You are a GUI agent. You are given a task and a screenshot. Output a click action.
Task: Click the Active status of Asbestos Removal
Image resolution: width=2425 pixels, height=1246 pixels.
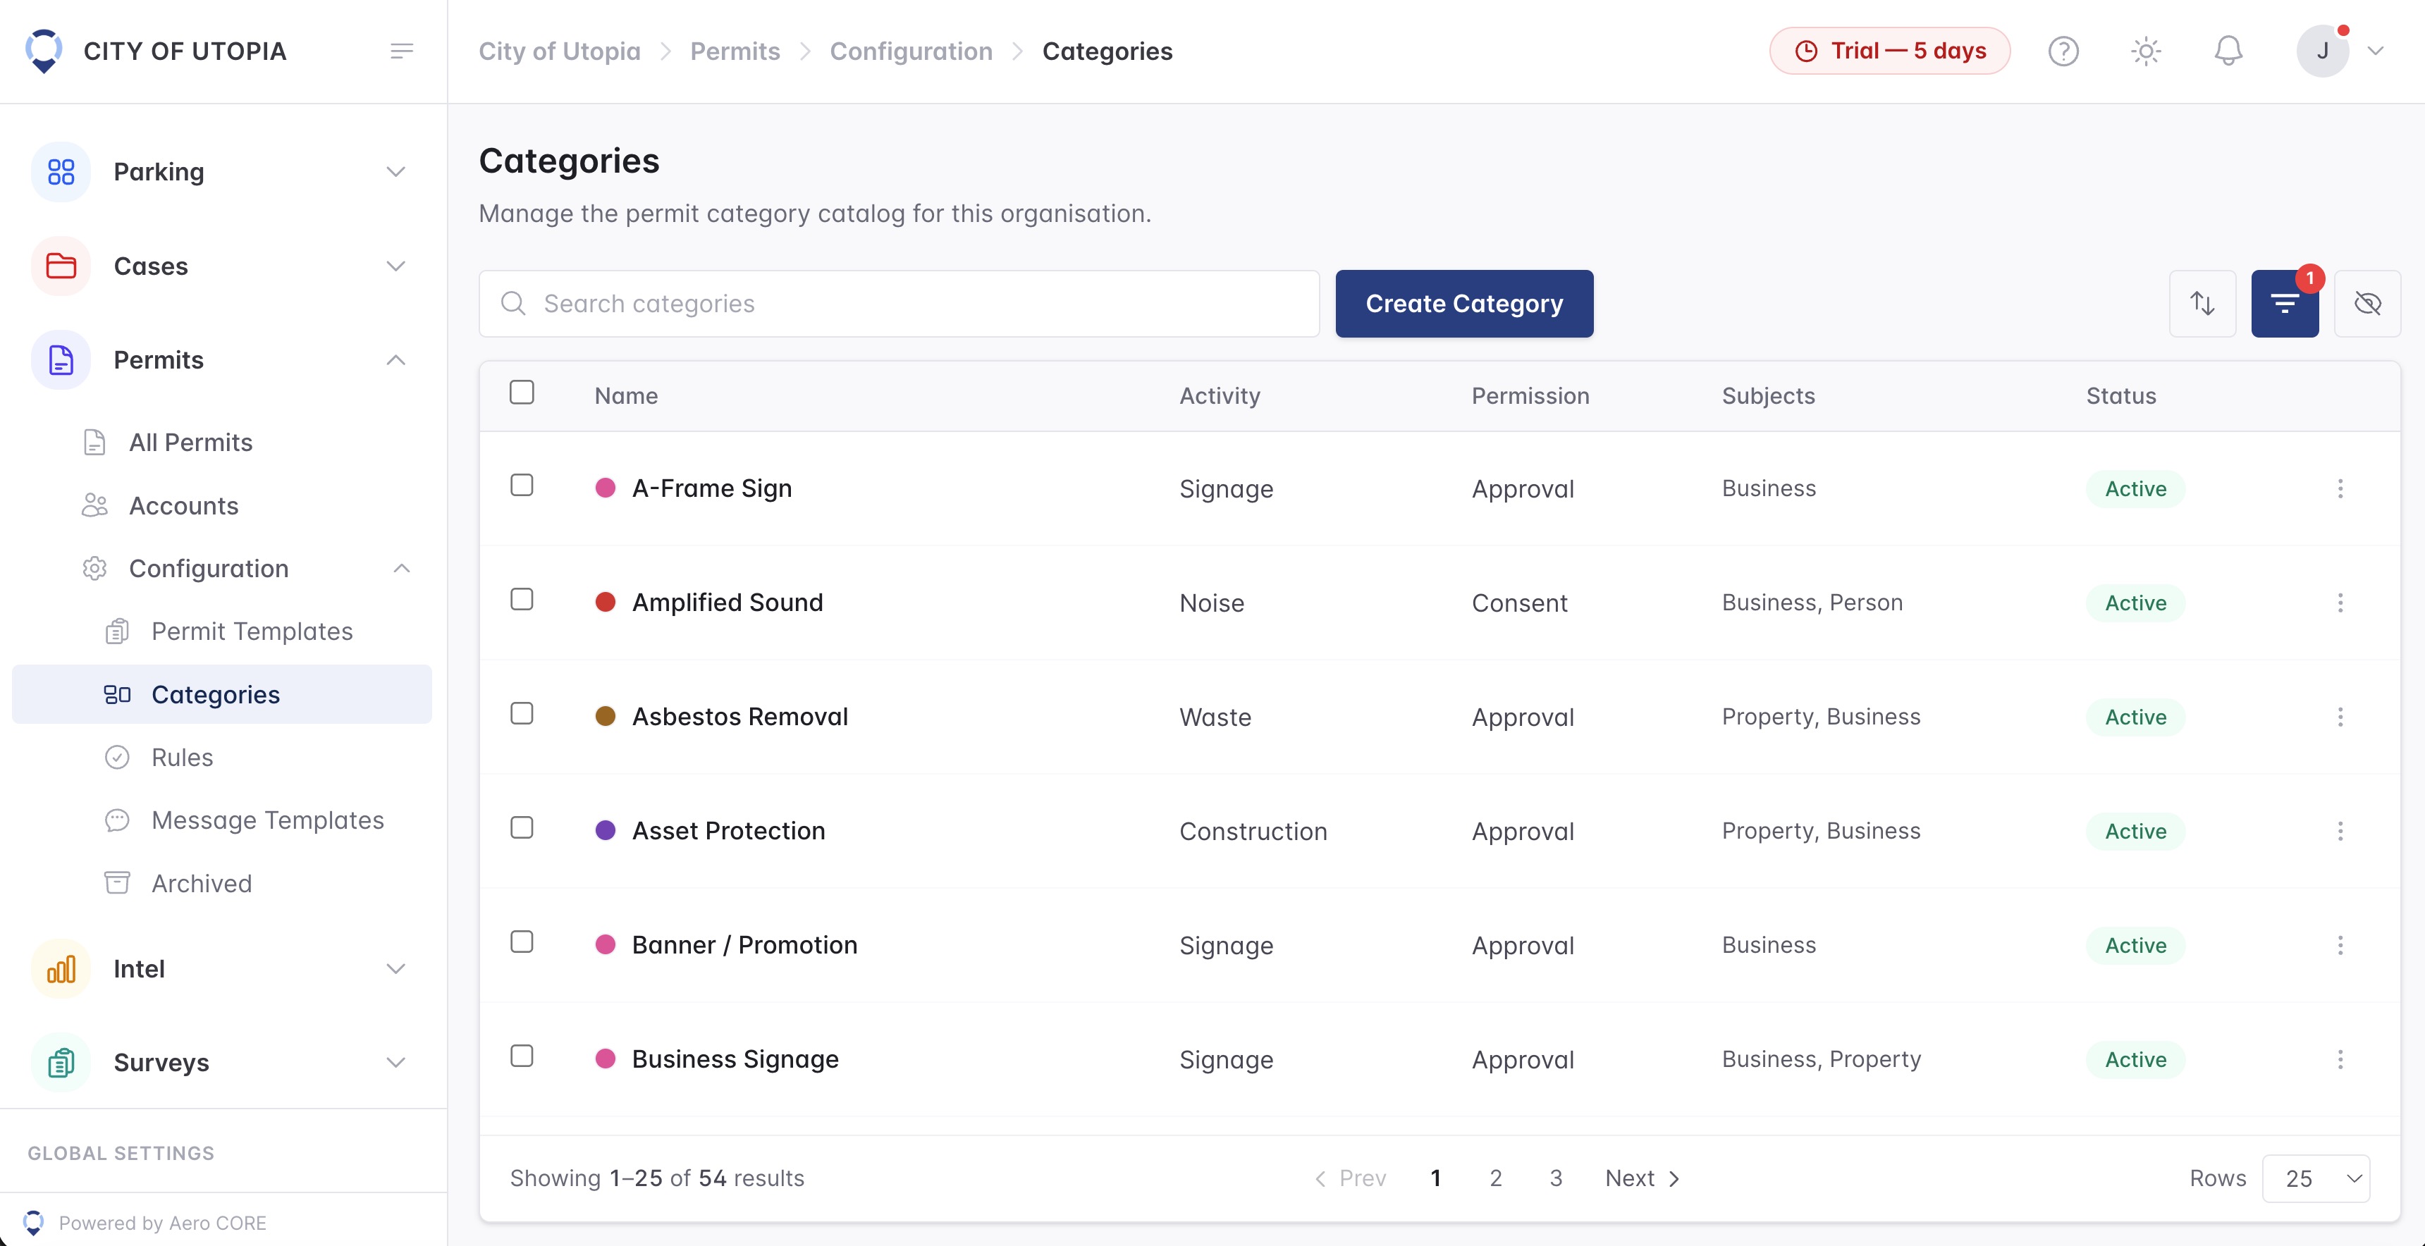[x=2135, y=717]
